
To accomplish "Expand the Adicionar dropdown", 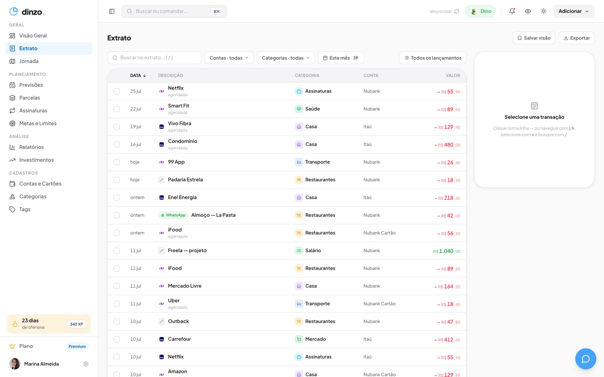I will click(574, 11).
